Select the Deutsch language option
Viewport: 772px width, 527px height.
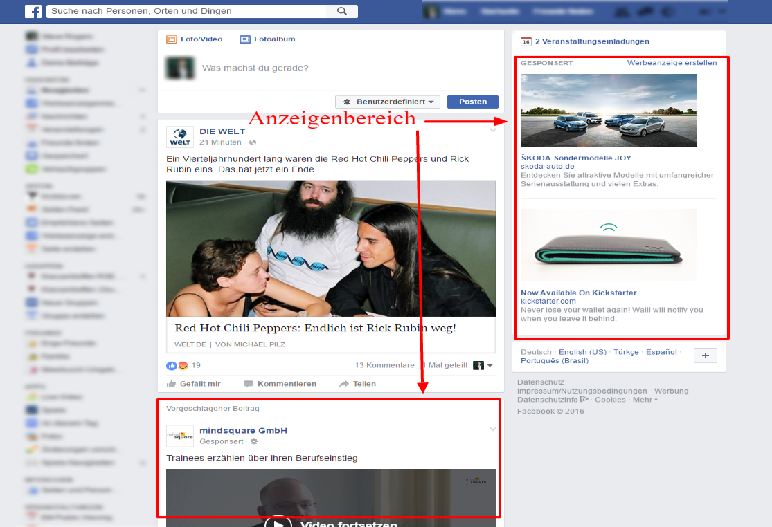click(x=536, y=352)
